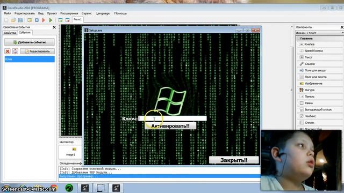Click the Сохраняем основной модуль log line
The width and height of the screenshot is (344, 193).
(x=90, y=169)
